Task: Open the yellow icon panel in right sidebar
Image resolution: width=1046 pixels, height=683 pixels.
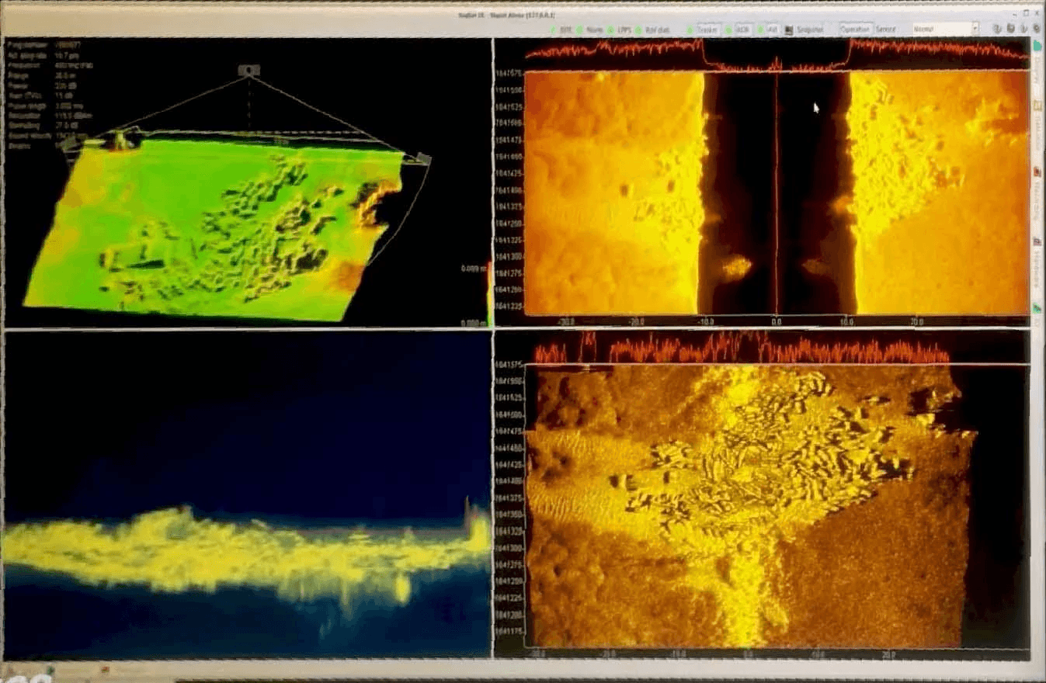Action: [1037, 106]
